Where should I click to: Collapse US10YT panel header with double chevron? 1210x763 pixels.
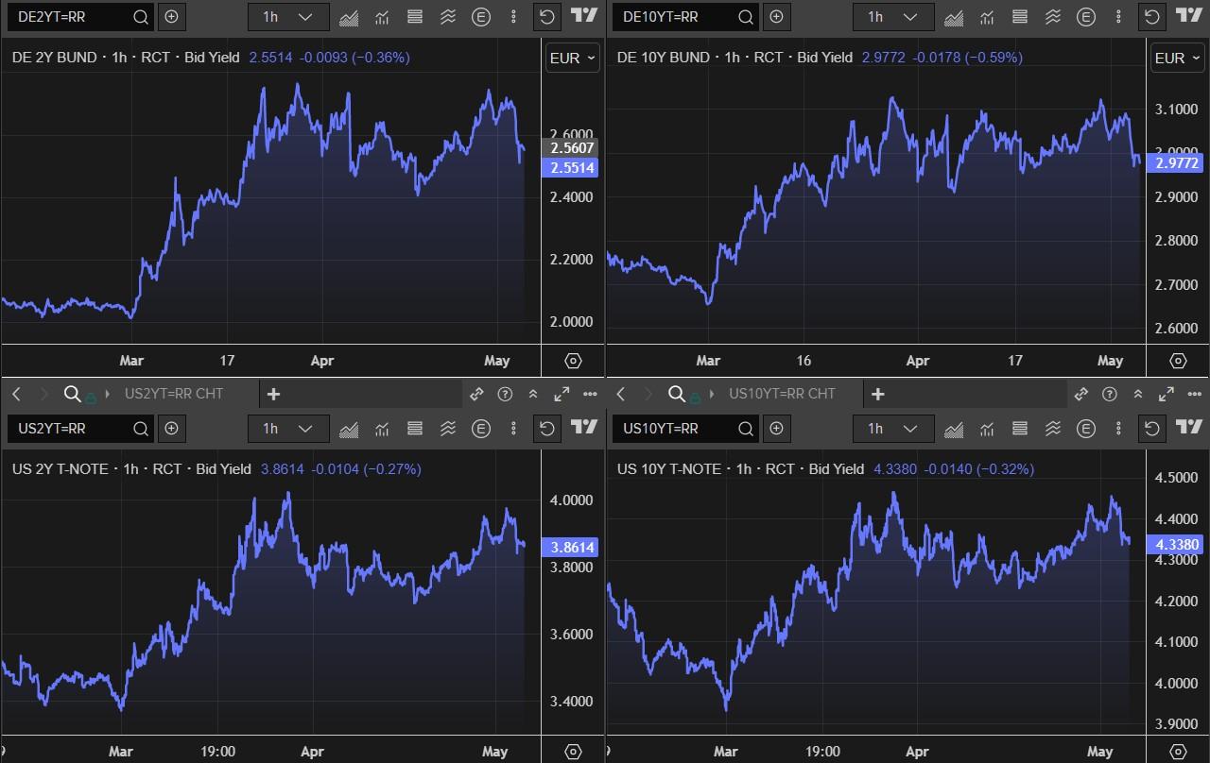1138,394
